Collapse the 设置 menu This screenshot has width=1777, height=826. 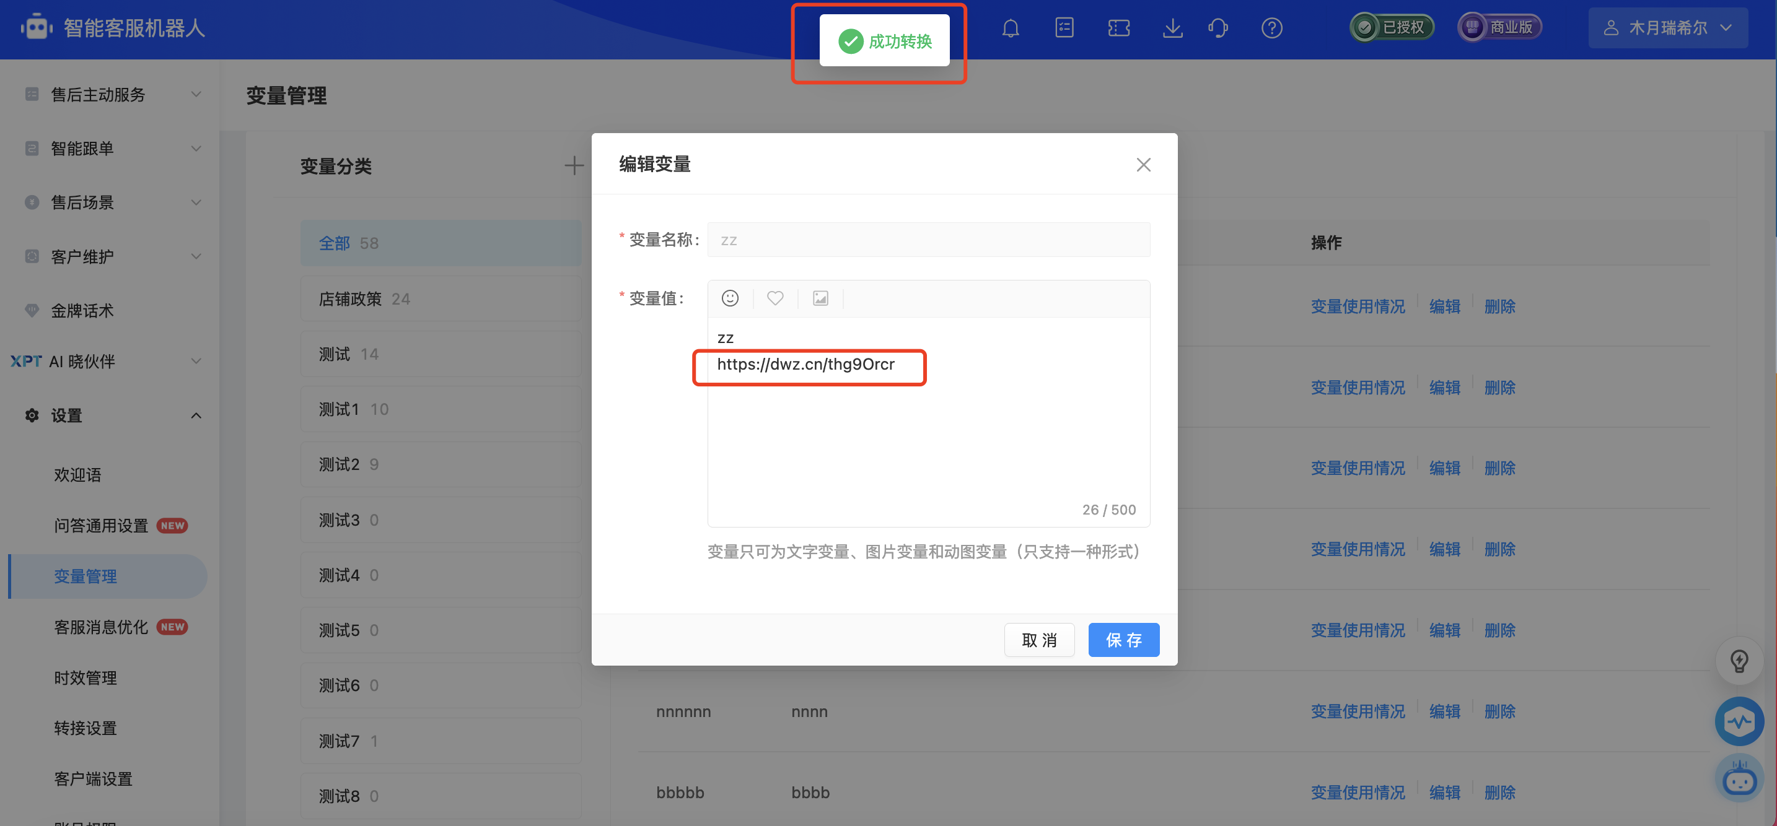click(110, 415)
